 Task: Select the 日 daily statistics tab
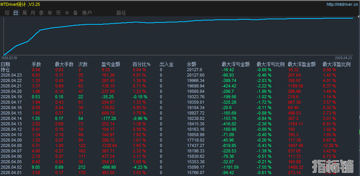click(16, 13)
